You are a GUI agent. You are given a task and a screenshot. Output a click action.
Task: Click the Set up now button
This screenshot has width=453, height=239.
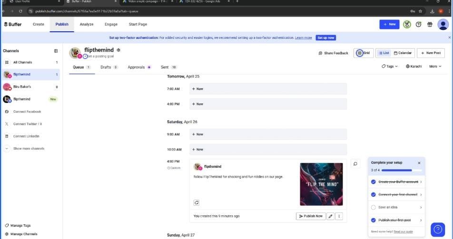point(326,37)
